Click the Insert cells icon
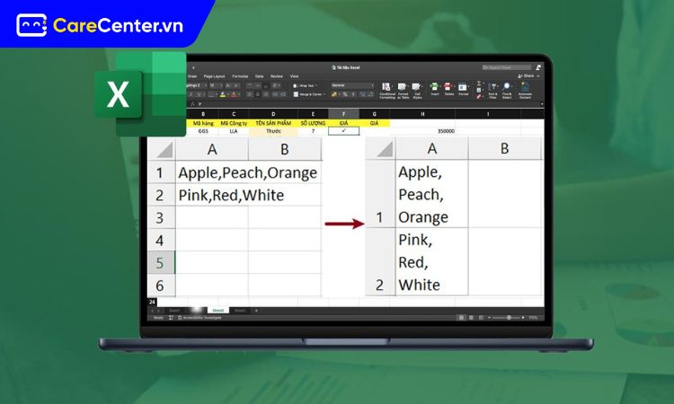The height and width of the screenshot is (404, 674). [436, 89]
